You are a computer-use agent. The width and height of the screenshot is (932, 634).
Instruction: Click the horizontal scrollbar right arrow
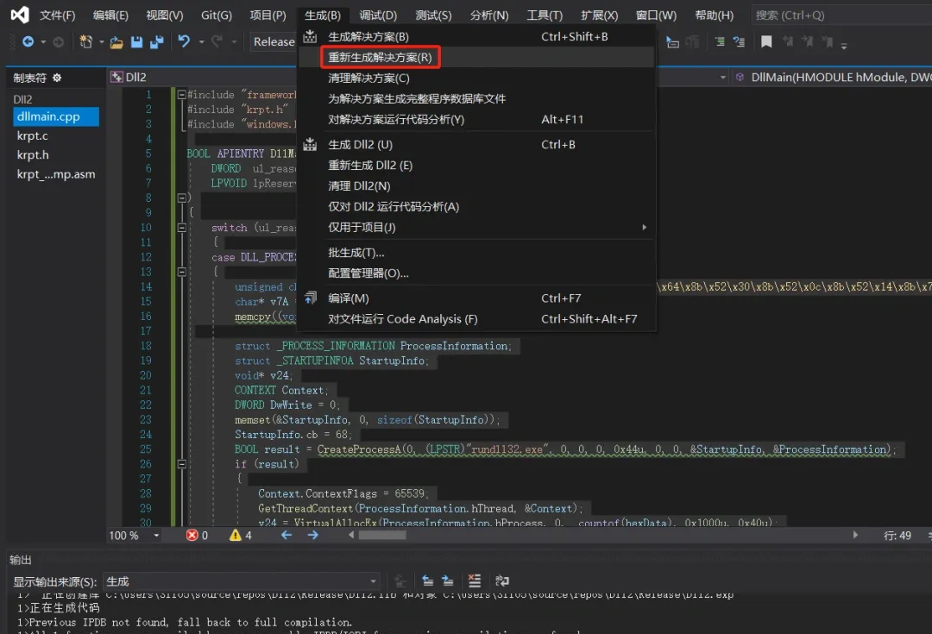855,535
